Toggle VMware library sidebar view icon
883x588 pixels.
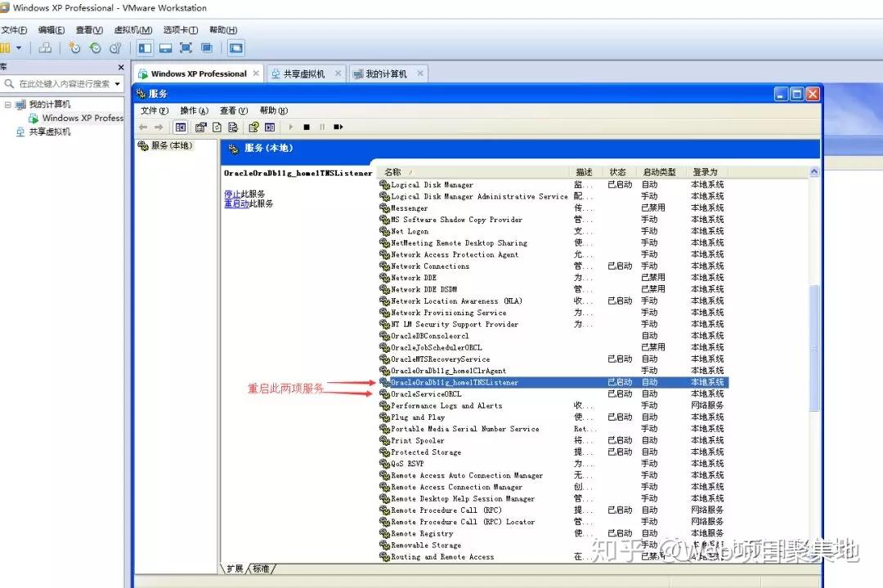[x=145, y=48]
